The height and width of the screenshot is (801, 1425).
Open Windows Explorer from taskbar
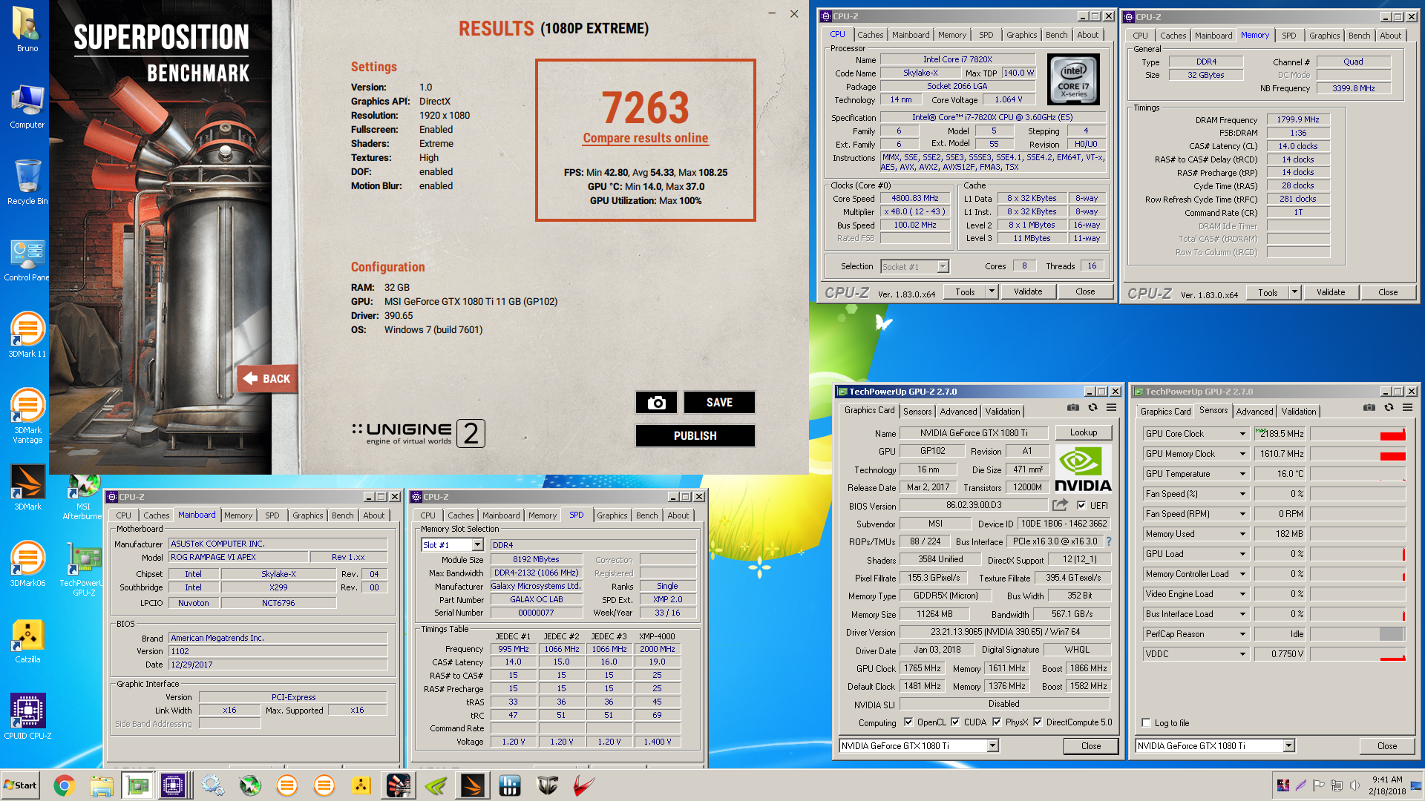click(x=101, y=785)
